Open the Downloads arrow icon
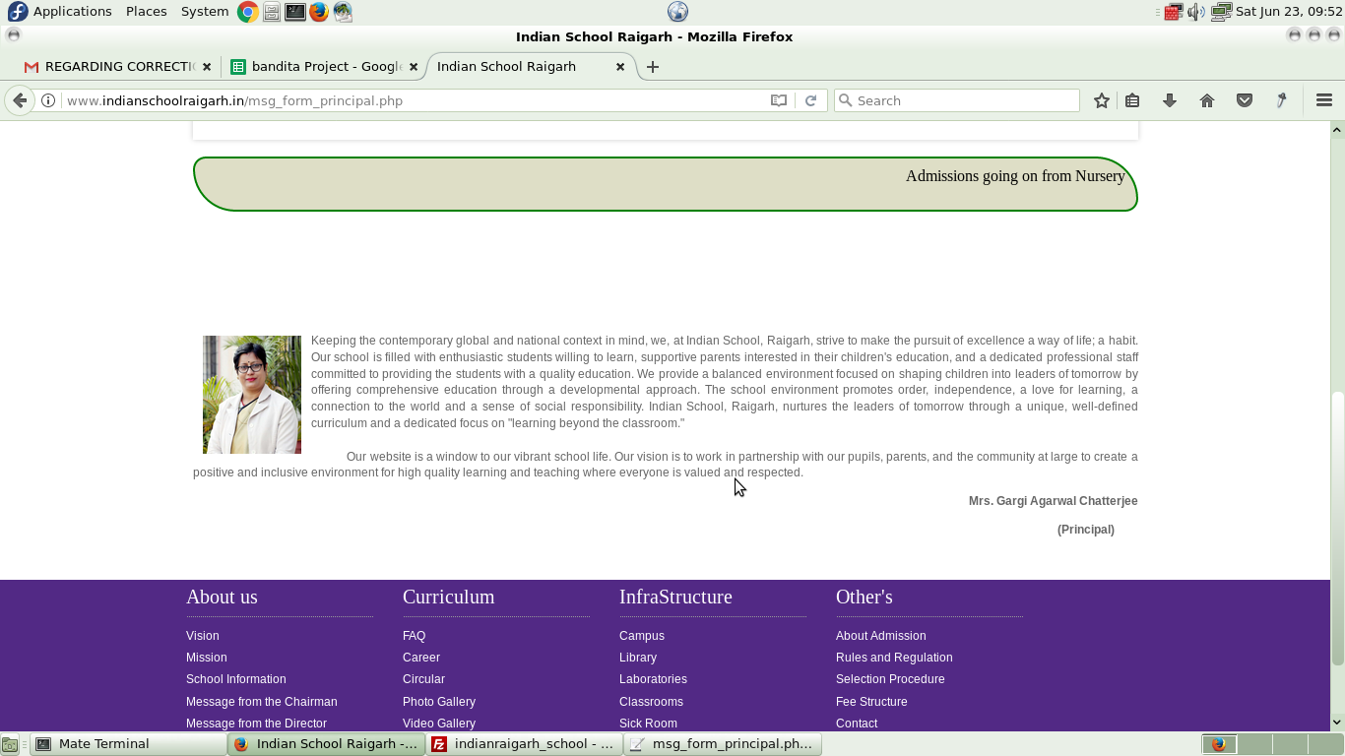Image resolution: width=1345 pixels, height=756 pixels. pyautogui.click(x=1170, y=100)
